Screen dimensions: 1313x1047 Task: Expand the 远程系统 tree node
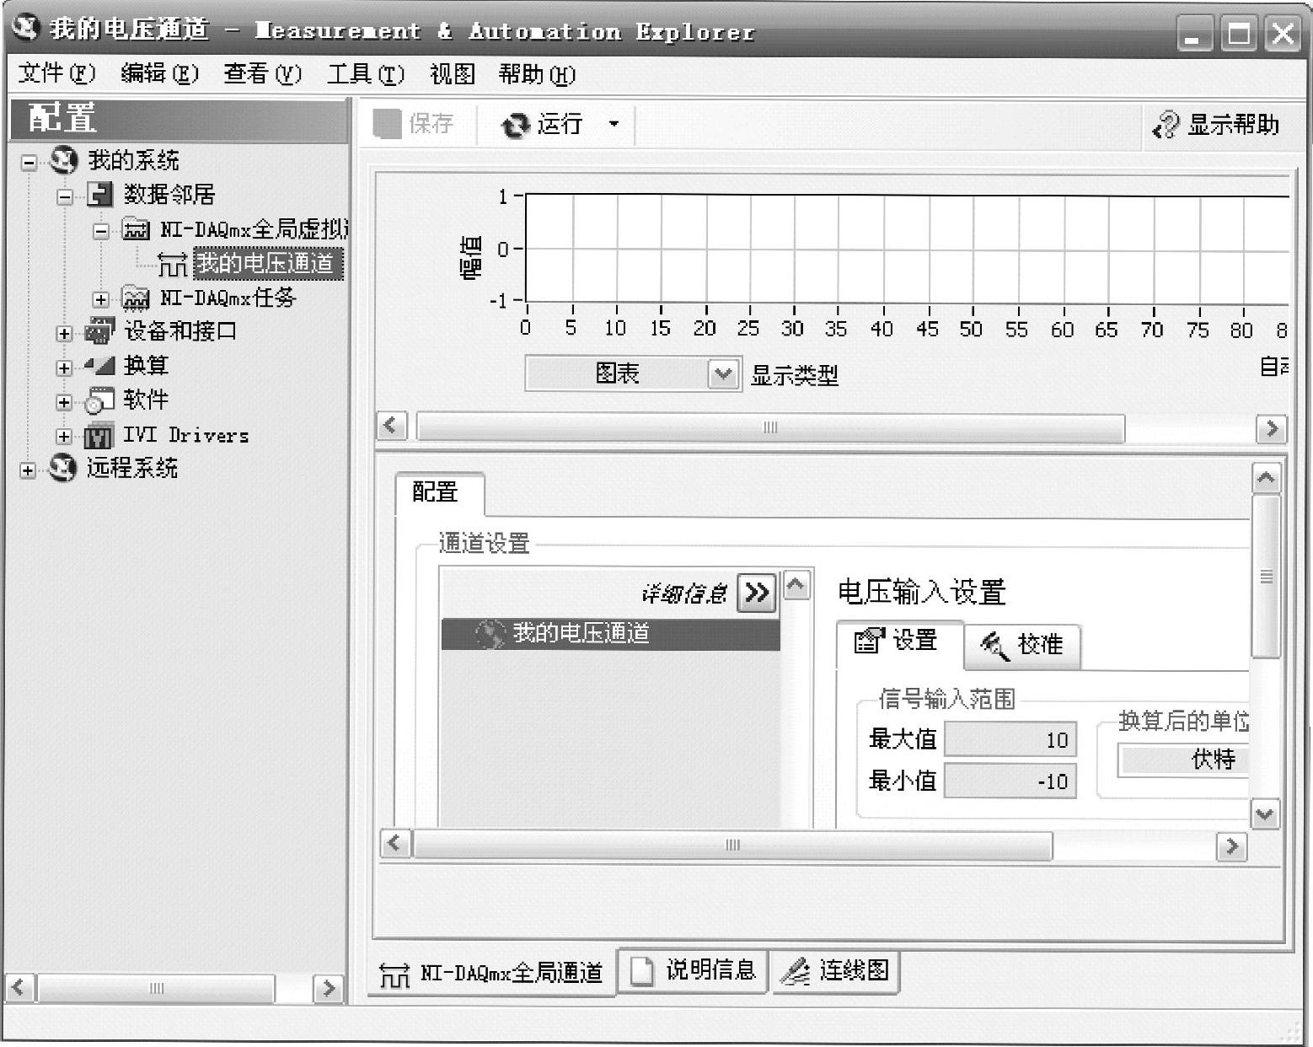point(29,470)
